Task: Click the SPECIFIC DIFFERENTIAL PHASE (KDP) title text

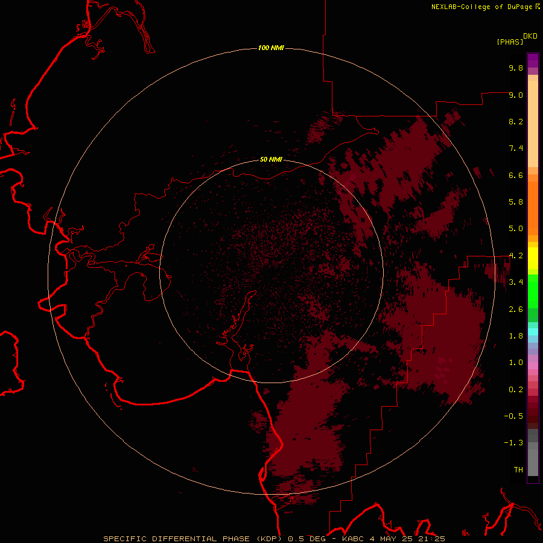Action: pos(194,539)
